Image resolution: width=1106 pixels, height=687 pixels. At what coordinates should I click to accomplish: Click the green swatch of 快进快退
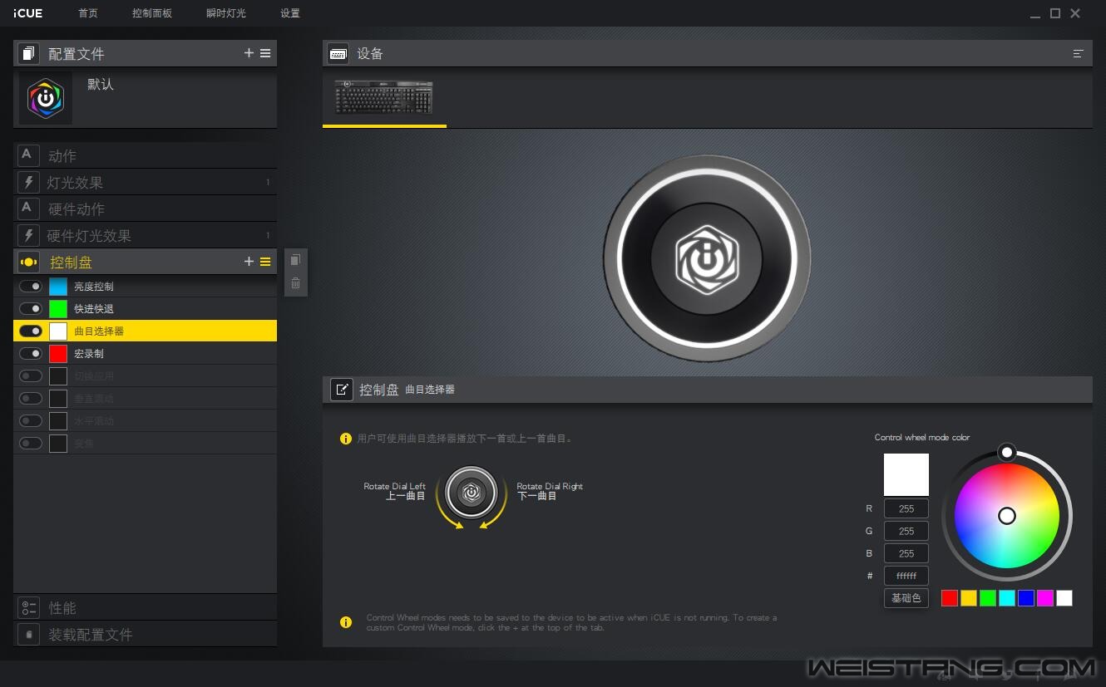pyautogui.click(x=58, y=308)
